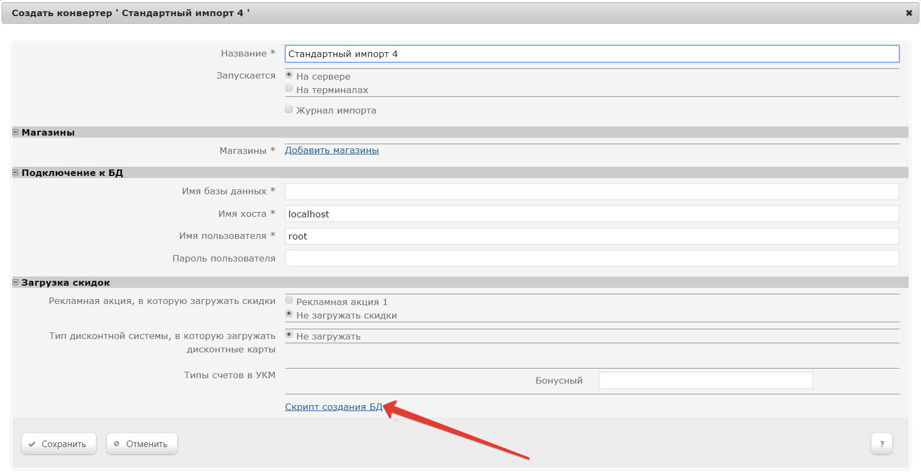Select the На сервере radio option
This screenshot has width=921, height=474.
[289, 75]
